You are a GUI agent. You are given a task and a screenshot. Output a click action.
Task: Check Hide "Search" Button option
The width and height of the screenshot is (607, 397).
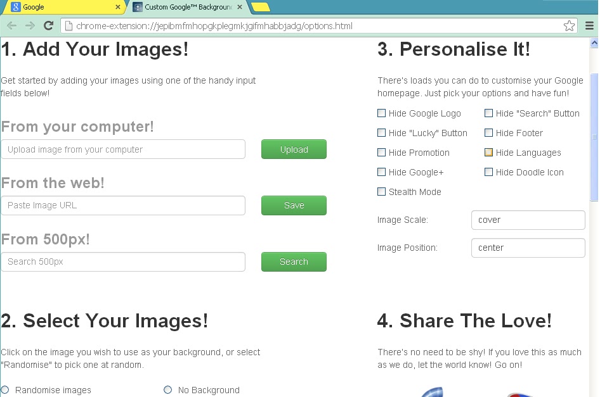(488, 113)
